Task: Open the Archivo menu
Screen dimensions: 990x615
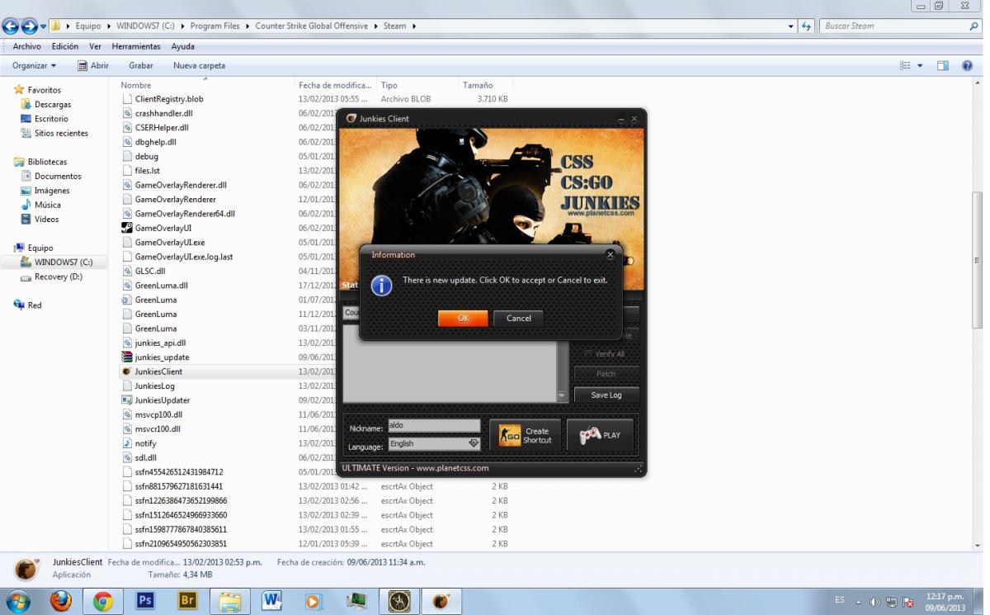Action: pos(27,46)
